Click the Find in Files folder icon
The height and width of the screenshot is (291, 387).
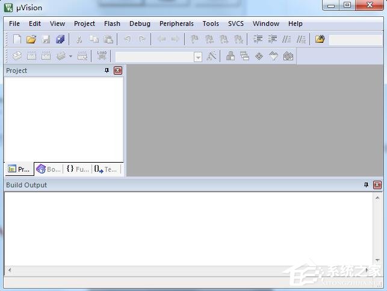click(x=320, y=39)
